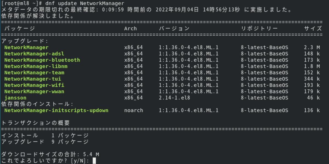The image size is (329, 164).
Task: Click the Arch column header
Action: tap(130, 28)
